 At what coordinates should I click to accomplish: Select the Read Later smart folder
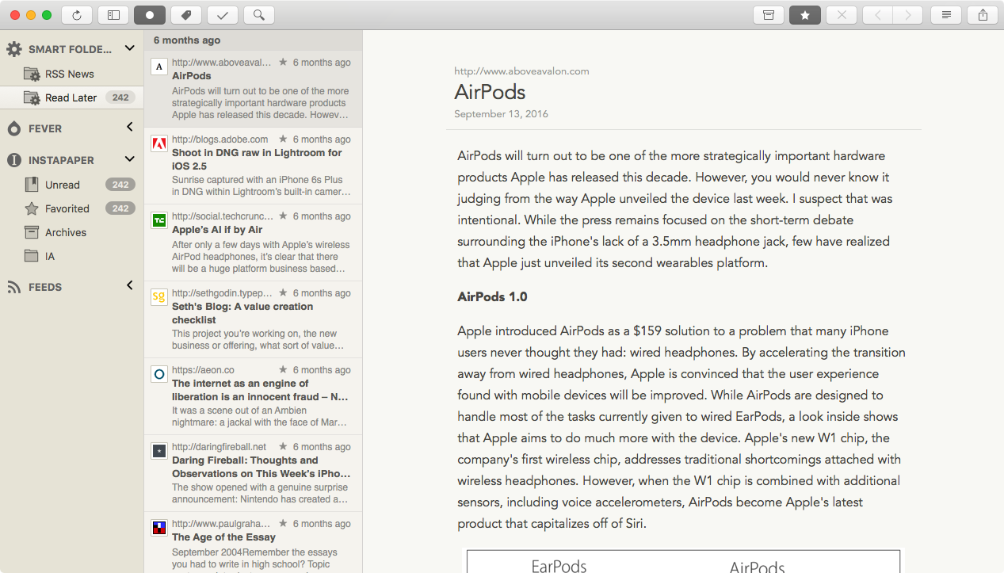[x=71, y=97]
